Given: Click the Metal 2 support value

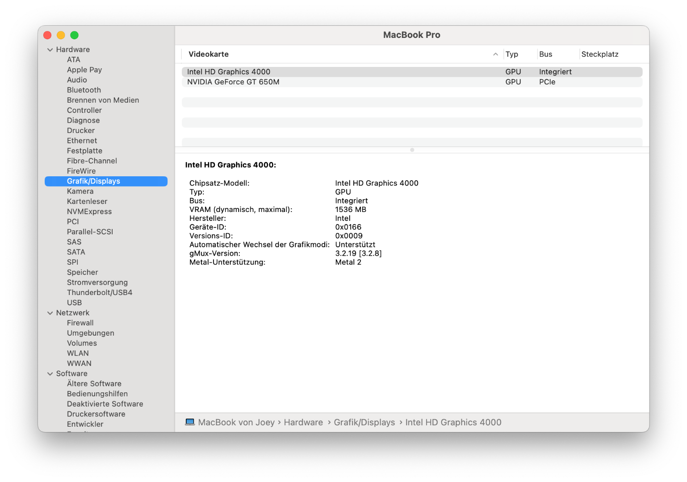Looking at the screenshot, I should tap(348, 262).
